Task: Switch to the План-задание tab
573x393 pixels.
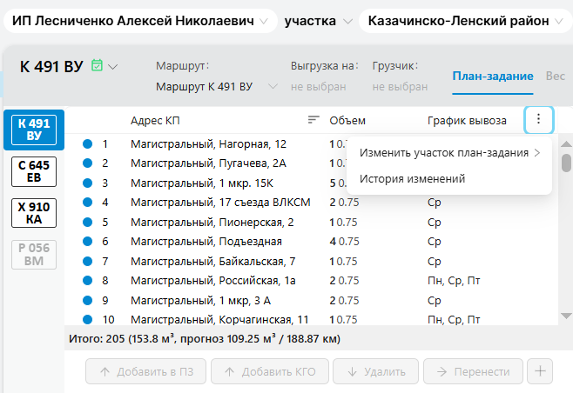Action: pos(492,76)
